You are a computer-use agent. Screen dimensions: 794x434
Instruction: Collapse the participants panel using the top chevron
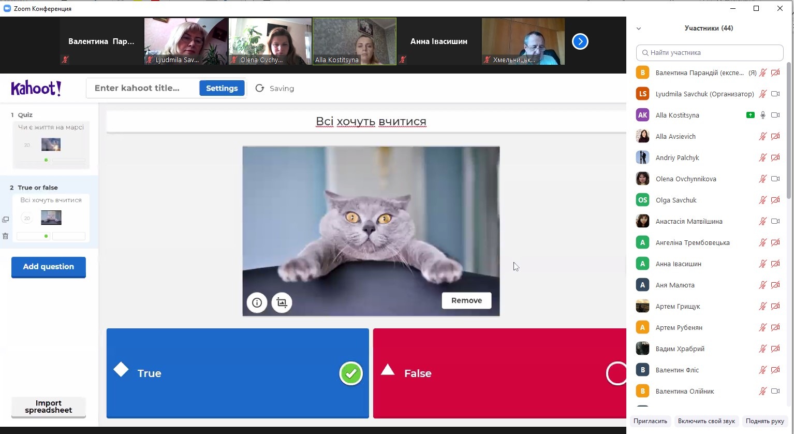pos(639,28)
